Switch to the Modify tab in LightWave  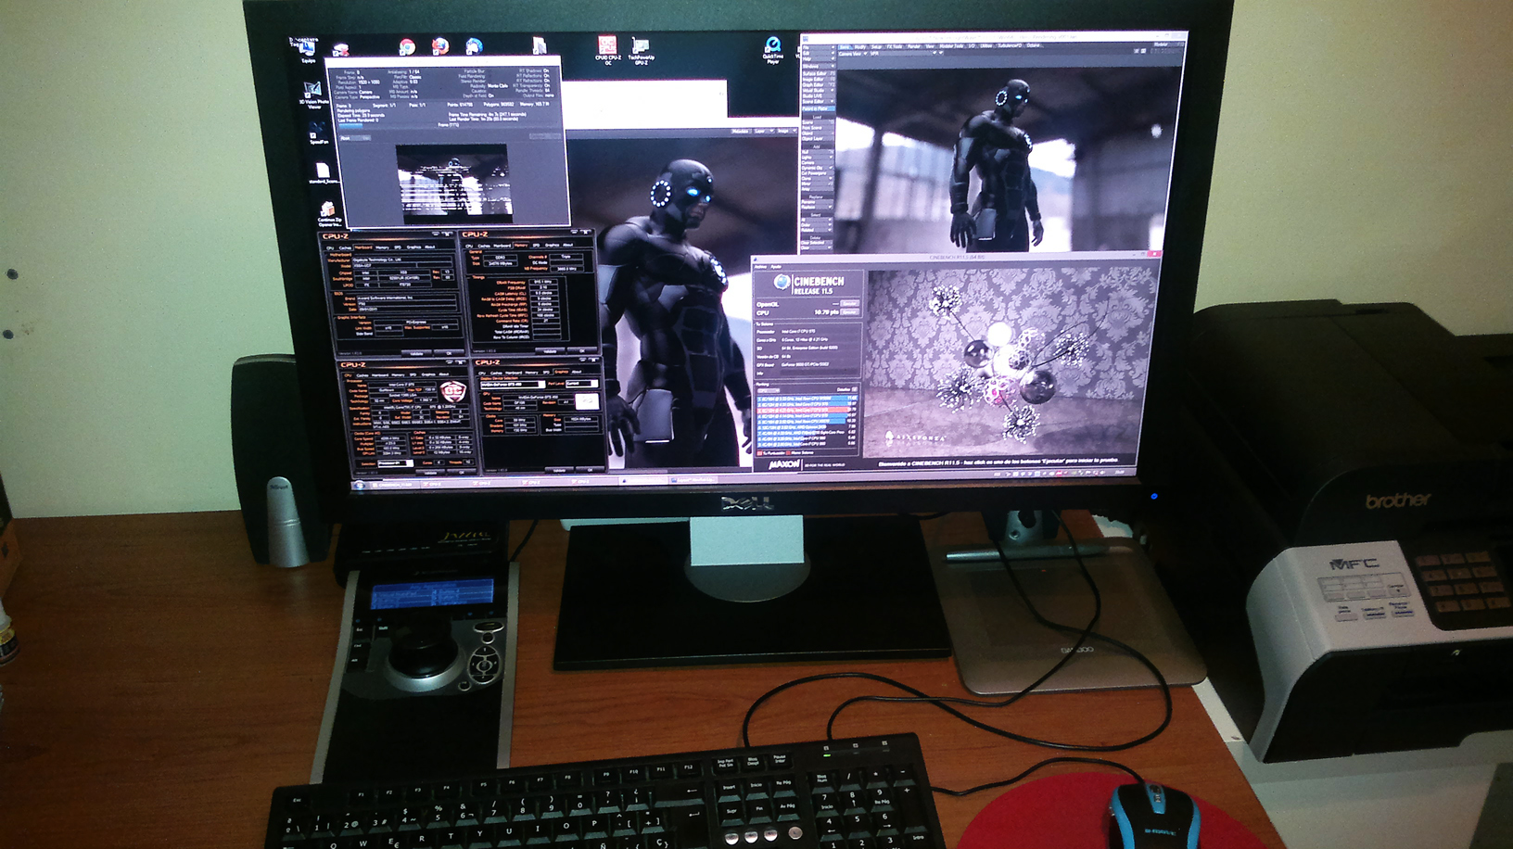tap(860, 46)
